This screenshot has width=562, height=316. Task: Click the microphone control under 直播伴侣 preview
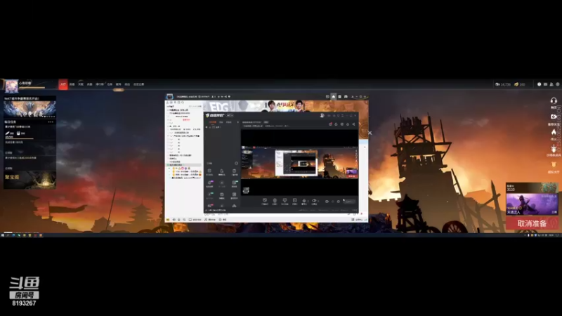(x=304, y=202)
